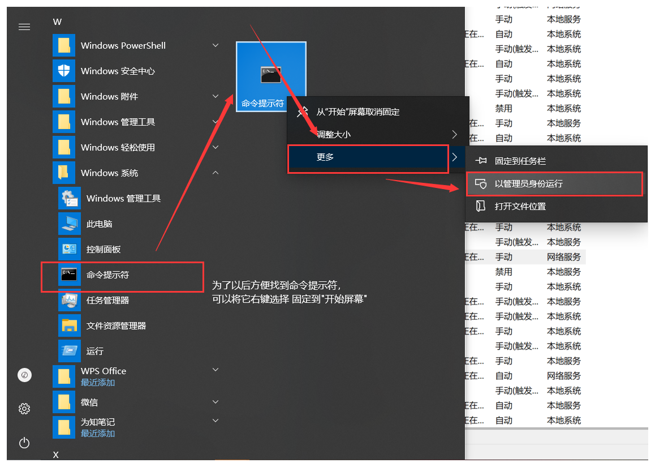Click the 为知笔记 folder icon
This screenshot has width=655, height=467.
click(64, 427)
